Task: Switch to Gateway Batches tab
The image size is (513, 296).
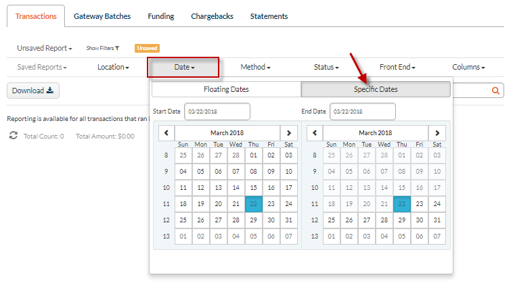Action: click(102, 16)
